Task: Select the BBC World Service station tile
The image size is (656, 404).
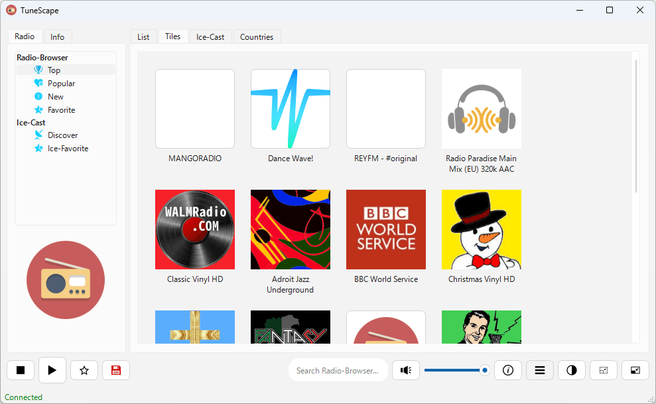Action: [x=386, y=237]
